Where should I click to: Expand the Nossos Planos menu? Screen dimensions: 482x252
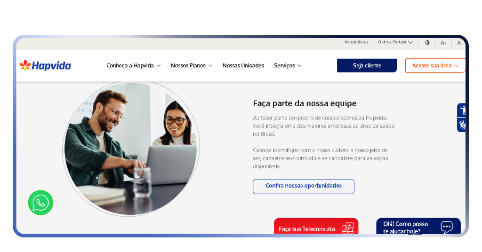192,65
